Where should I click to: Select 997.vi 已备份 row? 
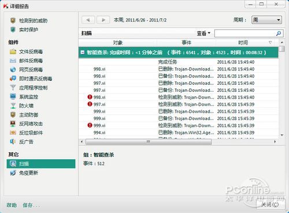179,90
